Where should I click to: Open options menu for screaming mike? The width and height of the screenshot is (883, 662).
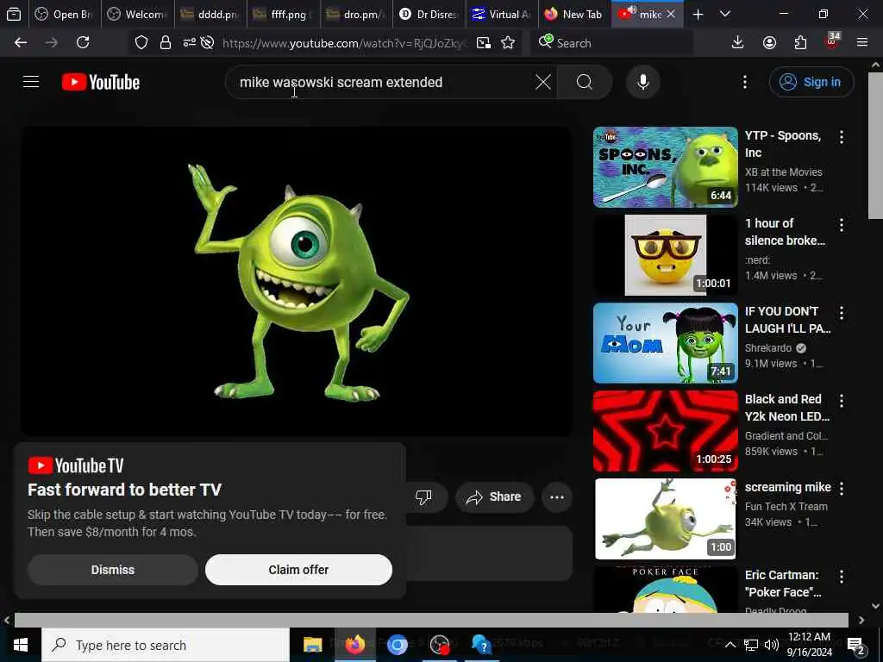(842, 489)
